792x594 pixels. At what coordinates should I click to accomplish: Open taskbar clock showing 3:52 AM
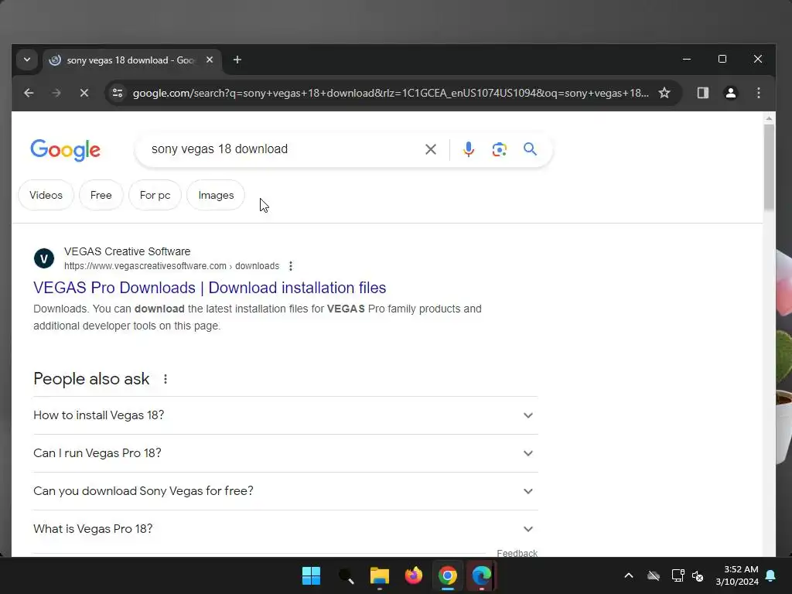point(737,575)
